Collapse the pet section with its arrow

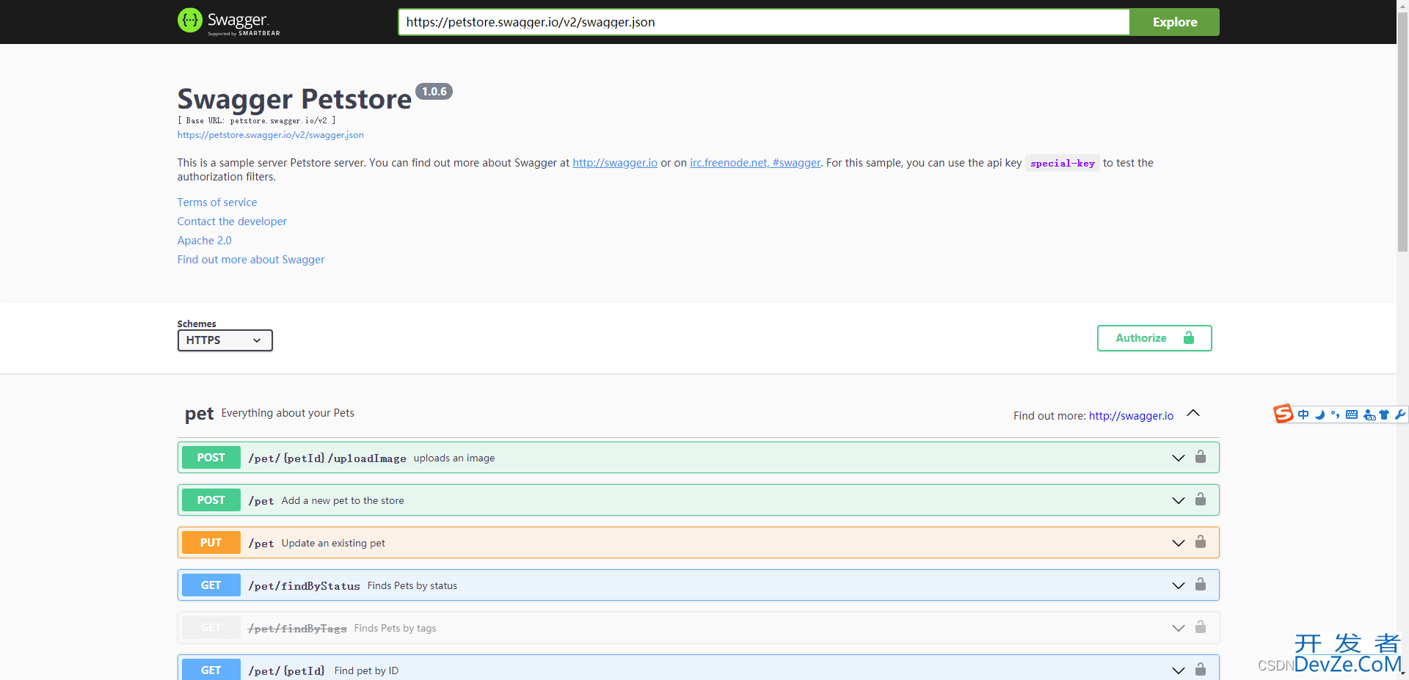coord(1193,413)
